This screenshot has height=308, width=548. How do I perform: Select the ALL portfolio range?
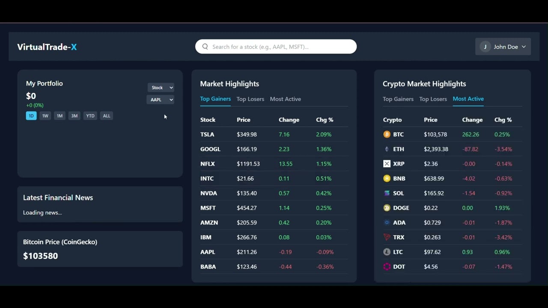107,116
